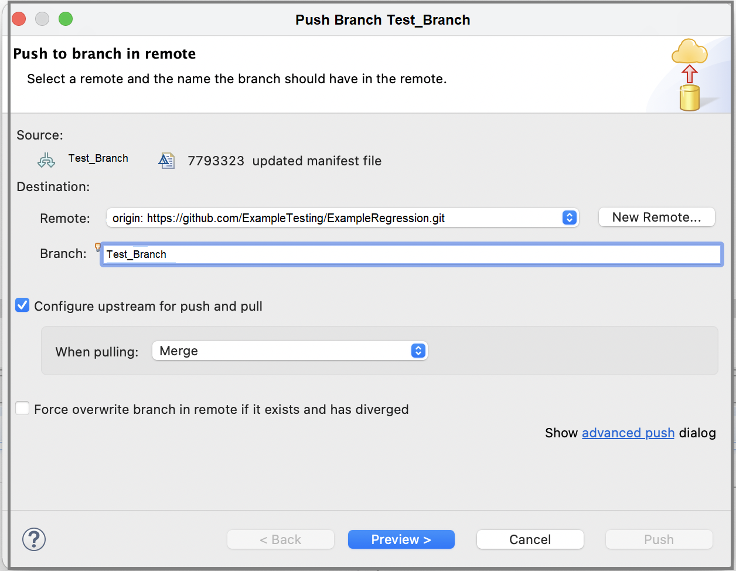736x571 pixels.
Task: Click the cloud push icon in header
Action: click(x=690, y=74)
